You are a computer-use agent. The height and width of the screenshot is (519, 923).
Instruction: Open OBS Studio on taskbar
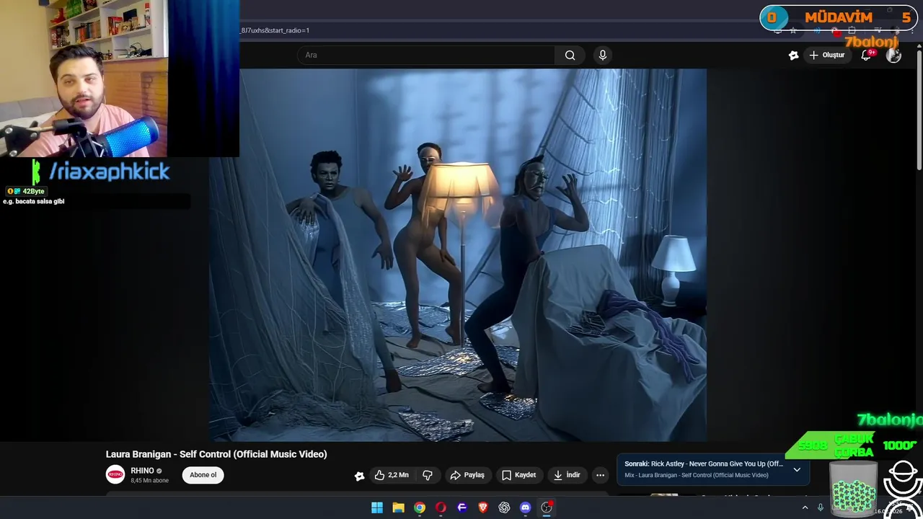pyautogui.click(x=547, y=507)
